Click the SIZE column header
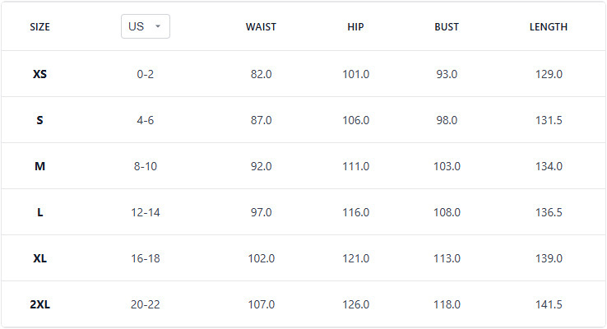The width and height of the screenshot is (607, 329). 39,27
